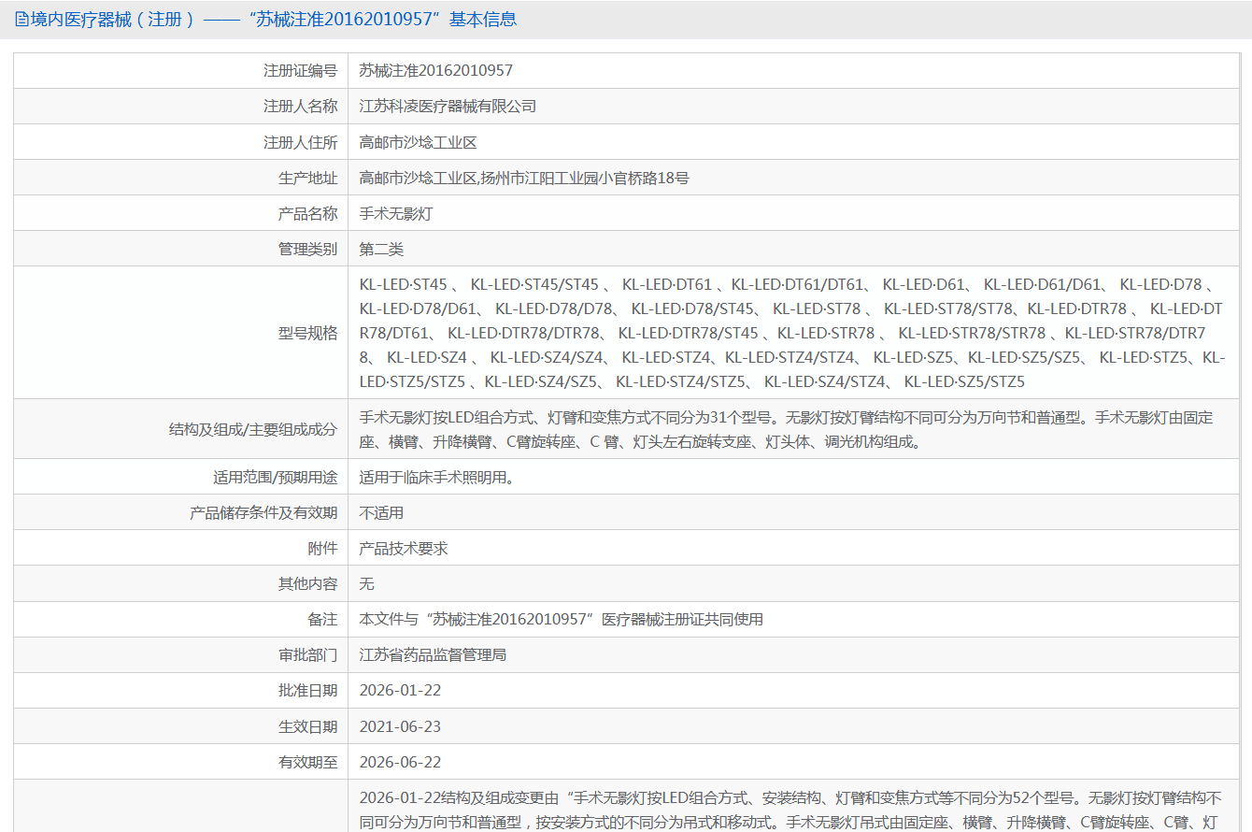Select effective date 2021-06-23

[400, 725]
